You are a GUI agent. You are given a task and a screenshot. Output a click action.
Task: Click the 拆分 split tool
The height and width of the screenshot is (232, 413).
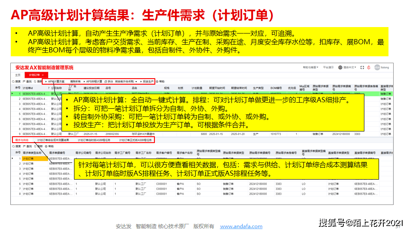(109, 82)
